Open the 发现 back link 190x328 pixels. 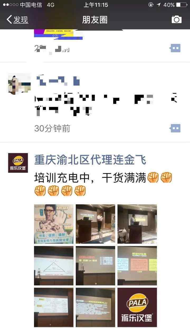[x=21, y=20]
